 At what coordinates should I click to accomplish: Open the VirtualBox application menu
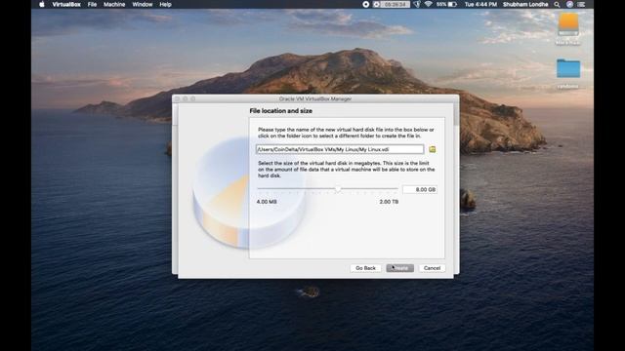(66, 4)
